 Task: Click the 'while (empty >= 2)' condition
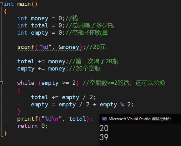tap(48, 83)
